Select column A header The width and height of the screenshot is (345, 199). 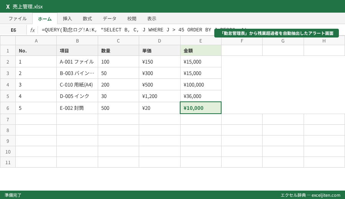[36, 41]
